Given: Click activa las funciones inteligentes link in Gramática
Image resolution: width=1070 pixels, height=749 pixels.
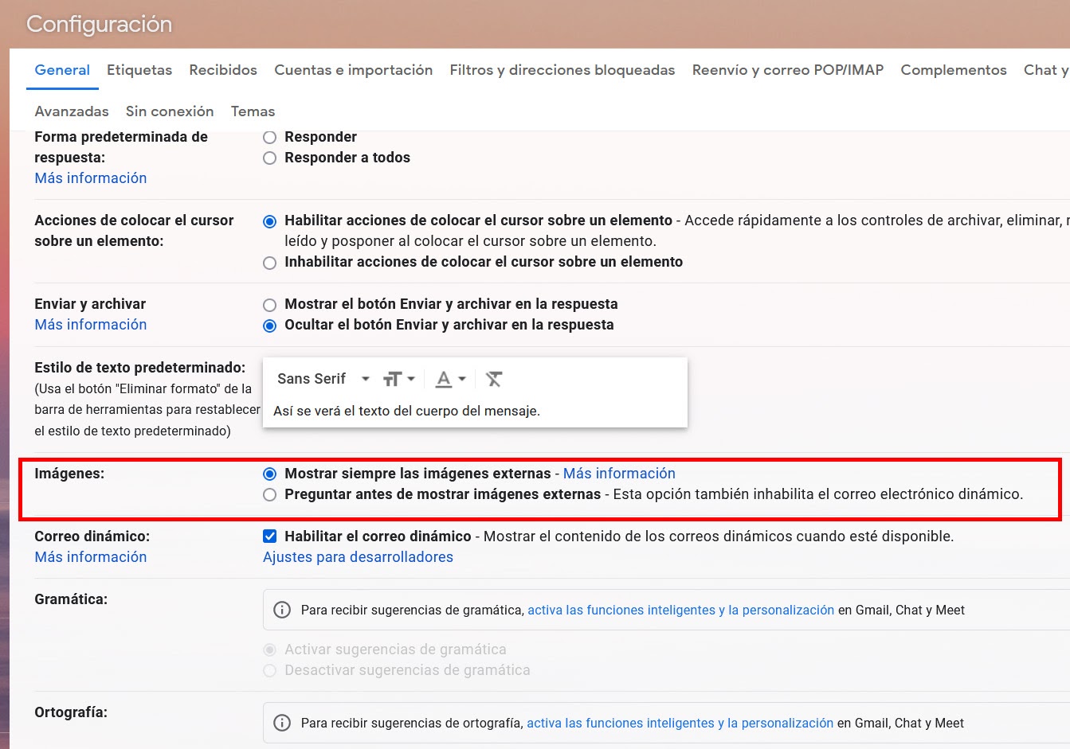Looking at the screenshot, I should pyautogui.click(x=681, y=610).
